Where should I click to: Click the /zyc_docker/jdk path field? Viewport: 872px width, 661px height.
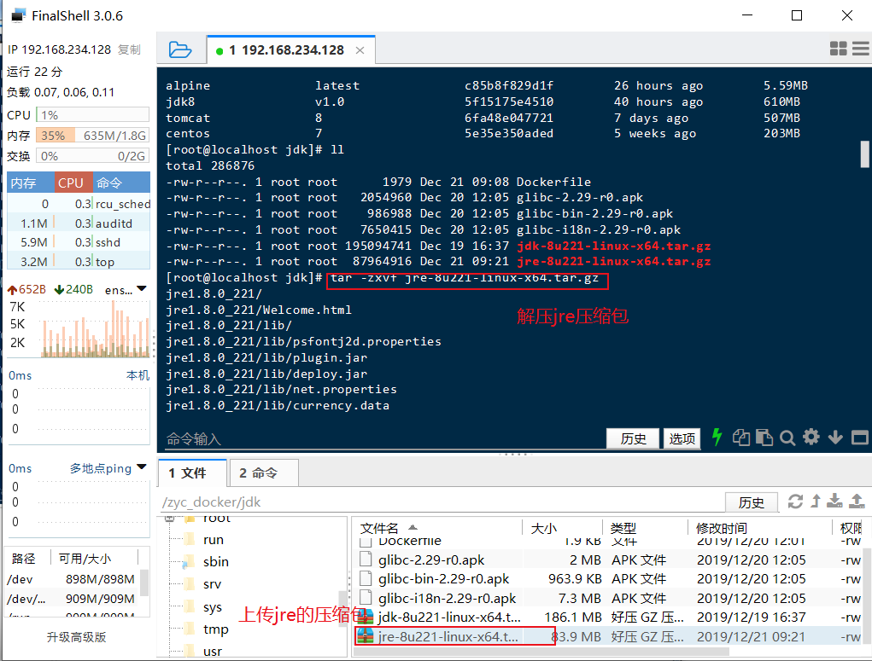tap(441, 502)
